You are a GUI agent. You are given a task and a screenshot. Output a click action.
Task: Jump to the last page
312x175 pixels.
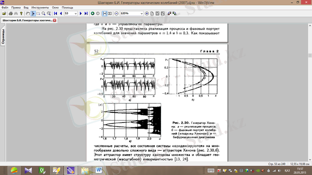click(86, 13)
